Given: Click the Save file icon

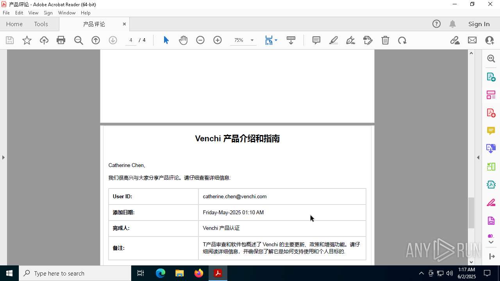Looking at the screenshot, I should (10, 40).
